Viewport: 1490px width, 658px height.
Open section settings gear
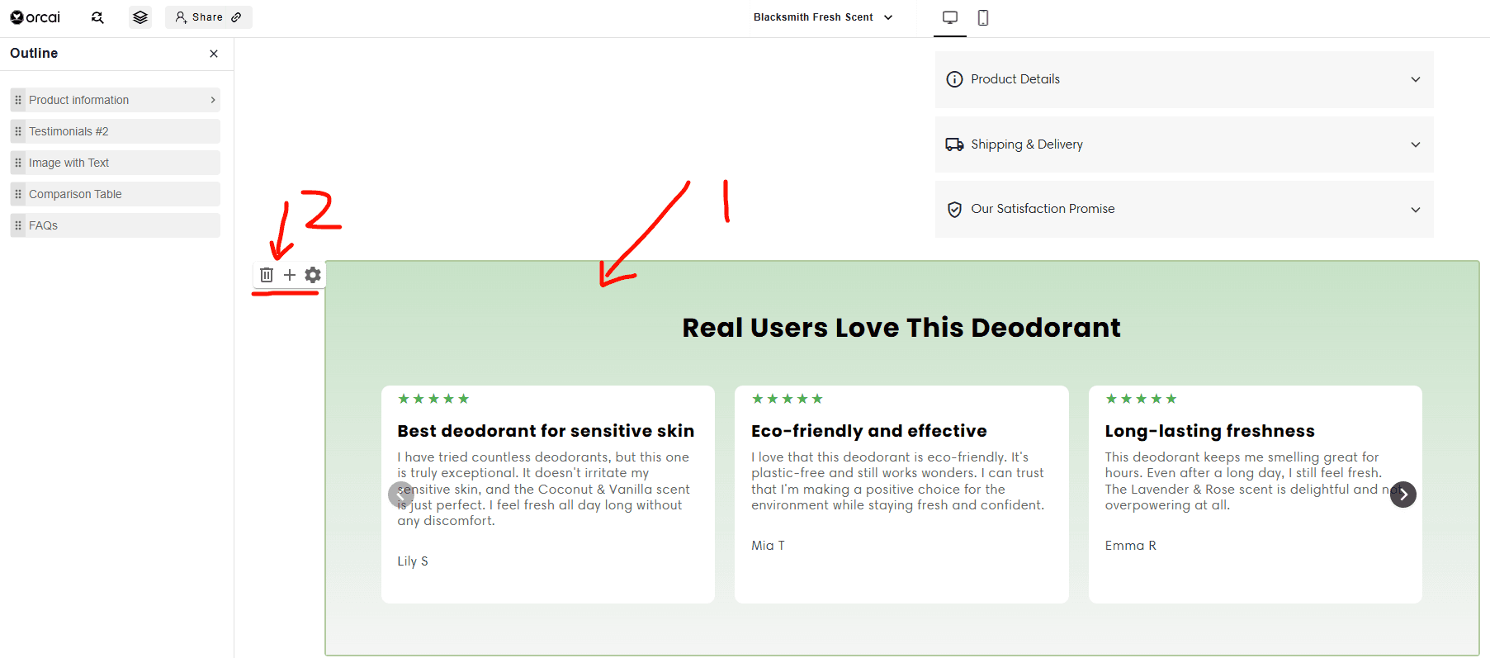(313, 275)
